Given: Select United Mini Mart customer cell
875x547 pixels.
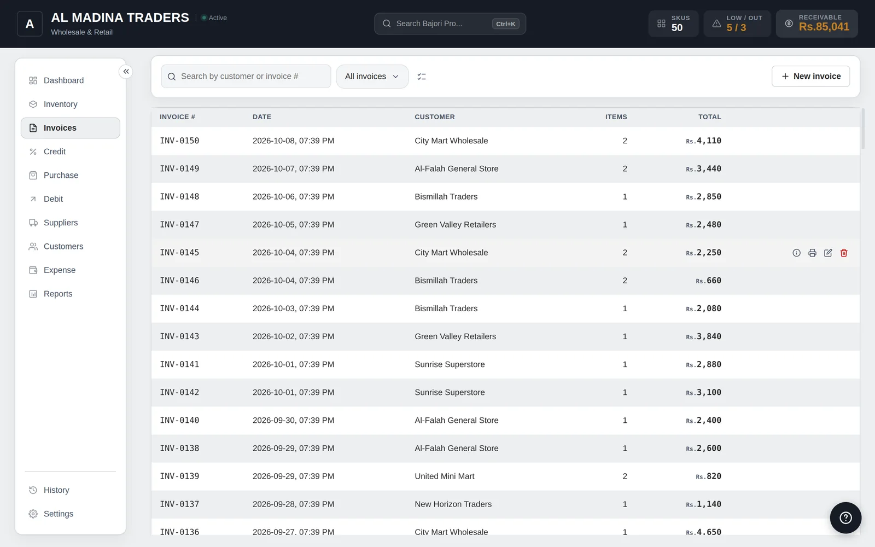Looking at the screenshot, I should pyautogui.click(x=445, y=476).
